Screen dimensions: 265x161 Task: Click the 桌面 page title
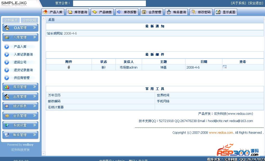pos(51,20)
